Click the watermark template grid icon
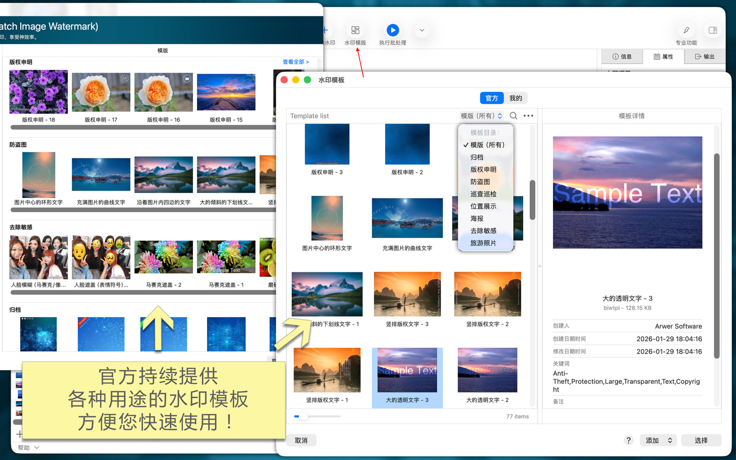This screenshot has width=736, height=460. (x=355, y=30)
